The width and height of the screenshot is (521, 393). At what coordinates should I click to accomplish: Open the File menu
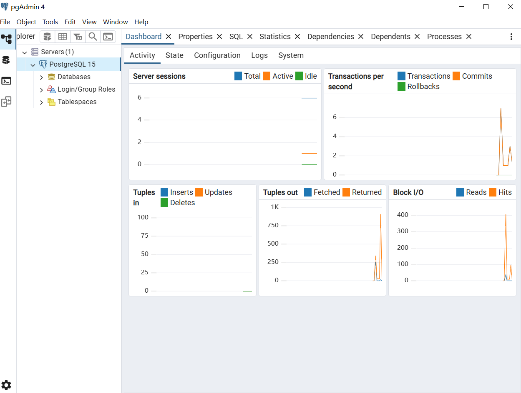tap(5, 22)
